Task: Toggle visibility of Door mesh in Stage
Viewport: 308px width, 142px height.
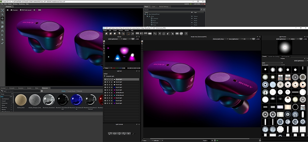Action: point(192,20)
